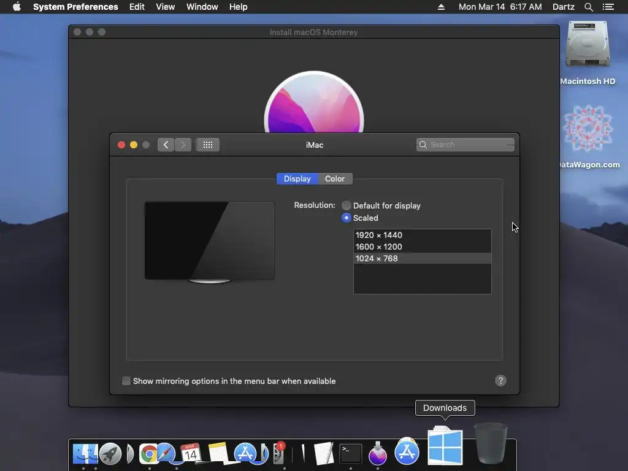Image resolution: width=628 pixels, height=471 pixels.
Task: Click the date and time in the menu bar
Action: 500,7
